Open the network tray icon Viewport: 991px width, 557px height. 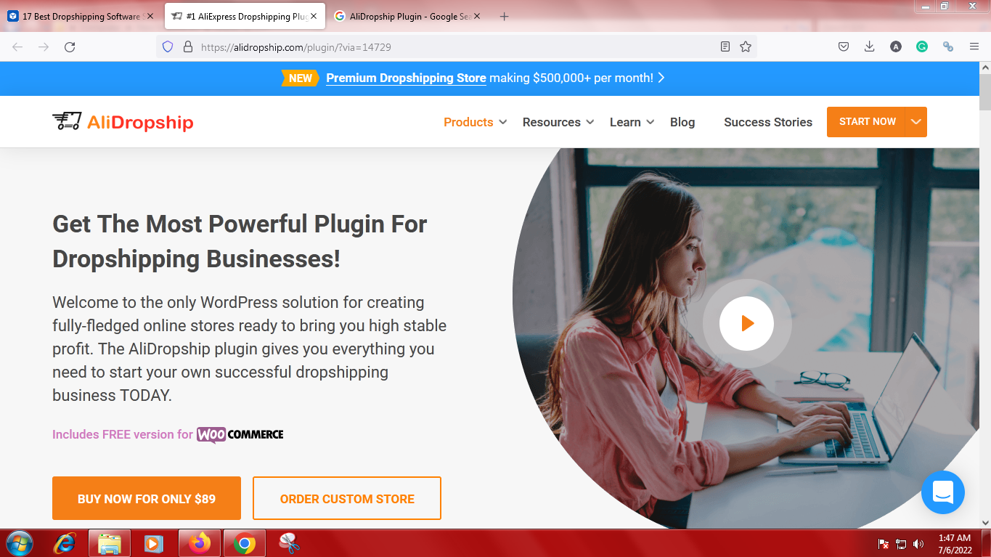tap(901, 543)
